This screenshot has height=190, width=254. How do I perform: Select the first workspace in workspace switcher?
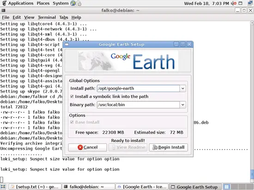pos(226,187)
